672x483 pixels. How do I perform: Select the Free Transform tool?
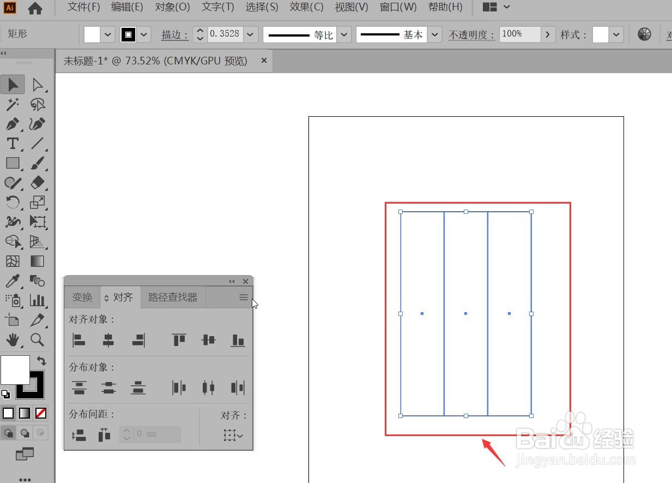coord(37,222)
